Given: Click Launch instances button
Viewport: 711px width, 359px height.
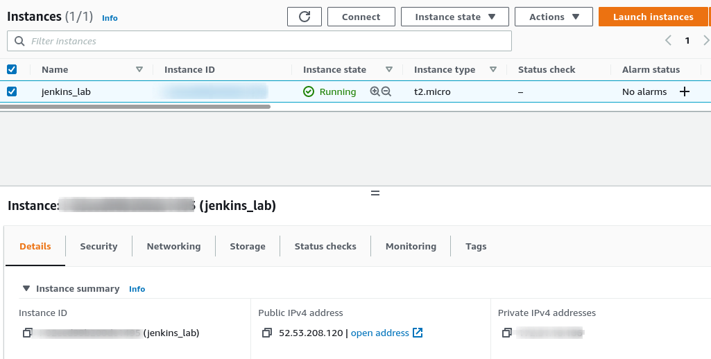Looking at the screenshot, I should coord(653,17).
